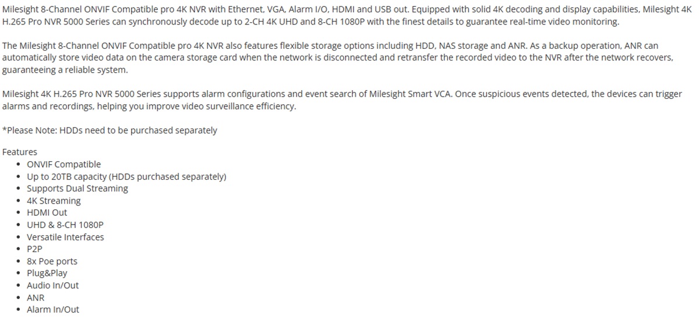Select the 'ONVIF Compatible' list item
This screenshot has width=699, height=320.
[63, 164]
